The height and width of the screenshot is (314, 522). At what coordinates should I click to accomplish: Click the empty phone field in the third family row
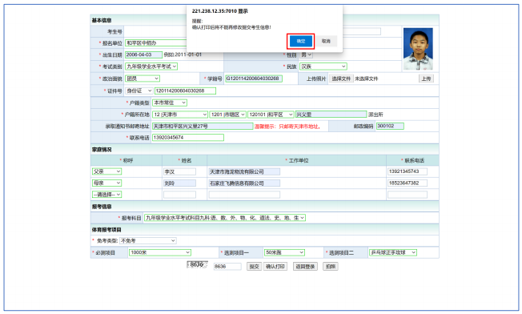coord(408,195)
